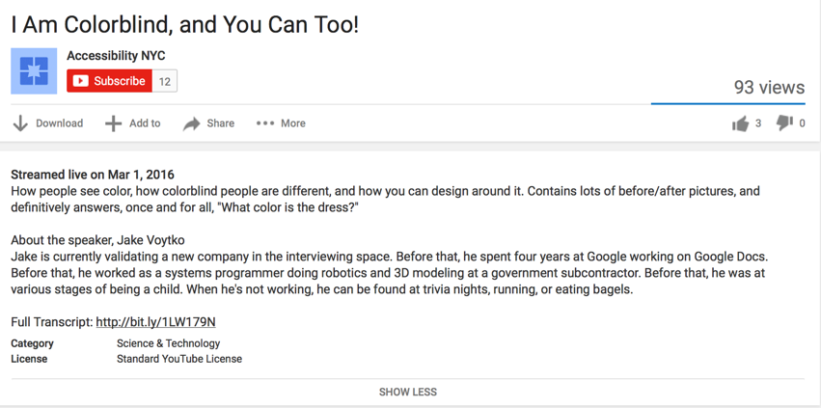
Task: Open the full transcript bit.ly link
Action: [156, 321]
